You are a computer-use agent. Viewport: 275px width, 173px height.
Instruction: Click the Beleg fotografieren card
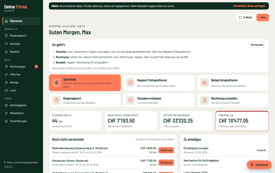pos(233,83)
